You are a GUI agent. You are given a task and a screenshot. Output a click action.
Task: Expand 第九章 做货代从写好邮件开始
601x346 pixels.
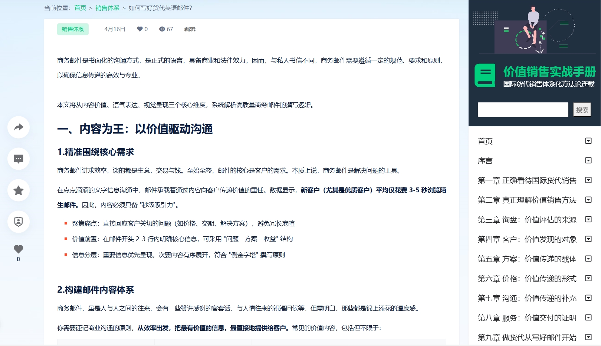pos(588,337)
